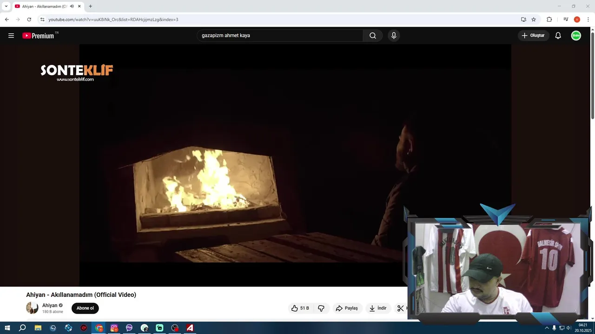Expand the tab search dropdown arrow
This screenshot has width=595, height=334.
point(6,6)
